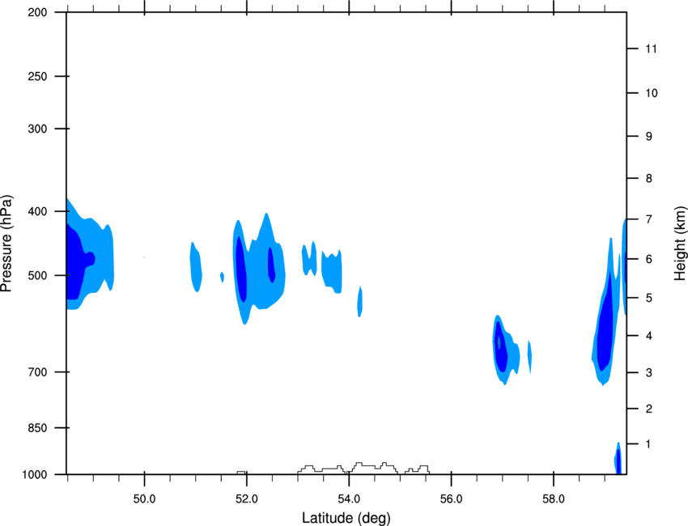Click the 9 km height label
Screen dimensions: 688x526
[648, 137]
